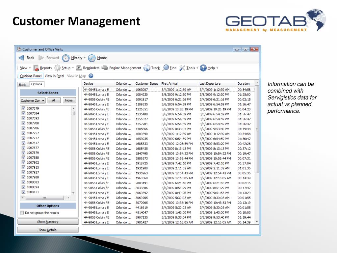The image size is (337, 253).
Task: Select the row with customer zone 1063007
Action: (x=169, y=90)
